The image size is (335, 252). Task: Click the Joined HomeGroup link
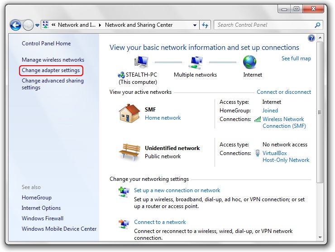coord(270,111)
